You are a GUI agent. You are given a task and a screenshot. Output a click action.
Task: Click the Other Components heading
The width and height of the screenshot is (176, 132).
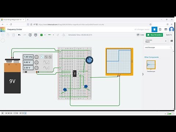pos(151,57)
